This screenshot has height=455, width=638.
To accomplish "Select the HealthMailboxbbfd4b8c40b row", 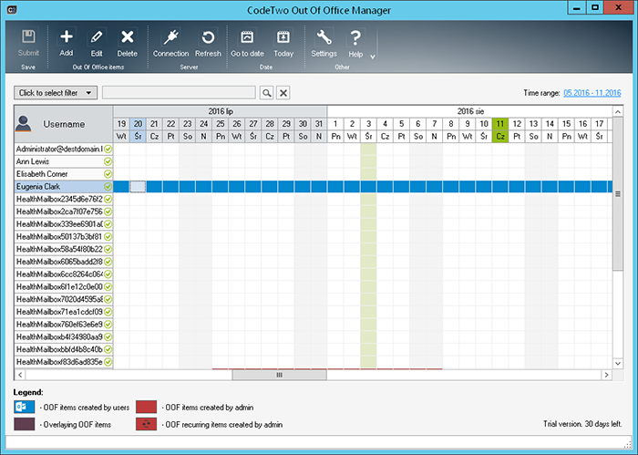I will pyautogui.click(x=64, y=349).
